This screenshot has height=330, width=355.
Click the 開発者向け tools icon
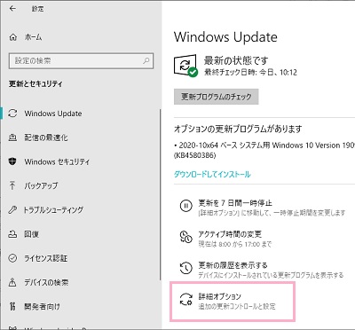[12, 306]
